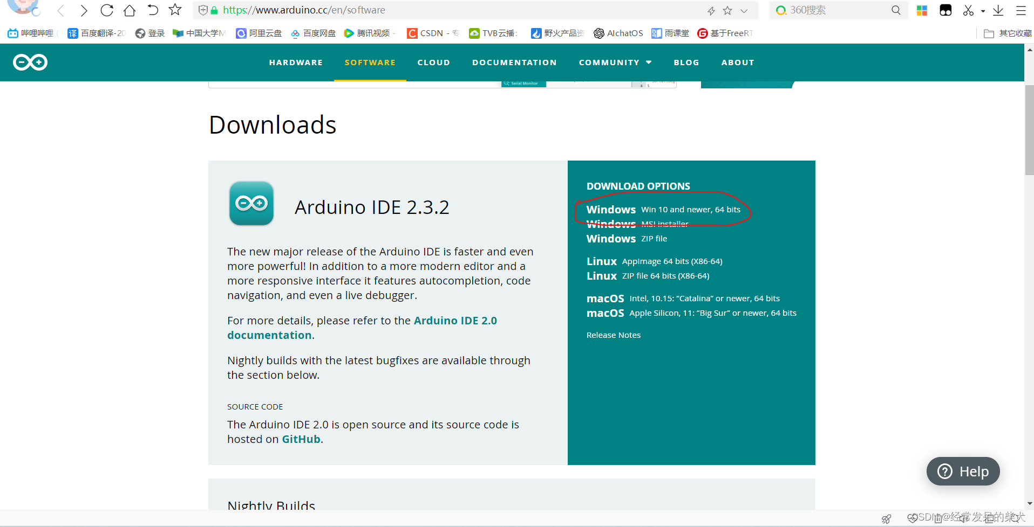Open the 中国大学M bookmark
Viewport: 1034px width, 527px height.
click(x=199, y=33)
